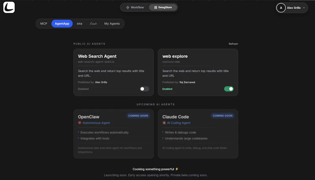
Task: Select the AgentApp tab
Action: (x=62, y=24)
